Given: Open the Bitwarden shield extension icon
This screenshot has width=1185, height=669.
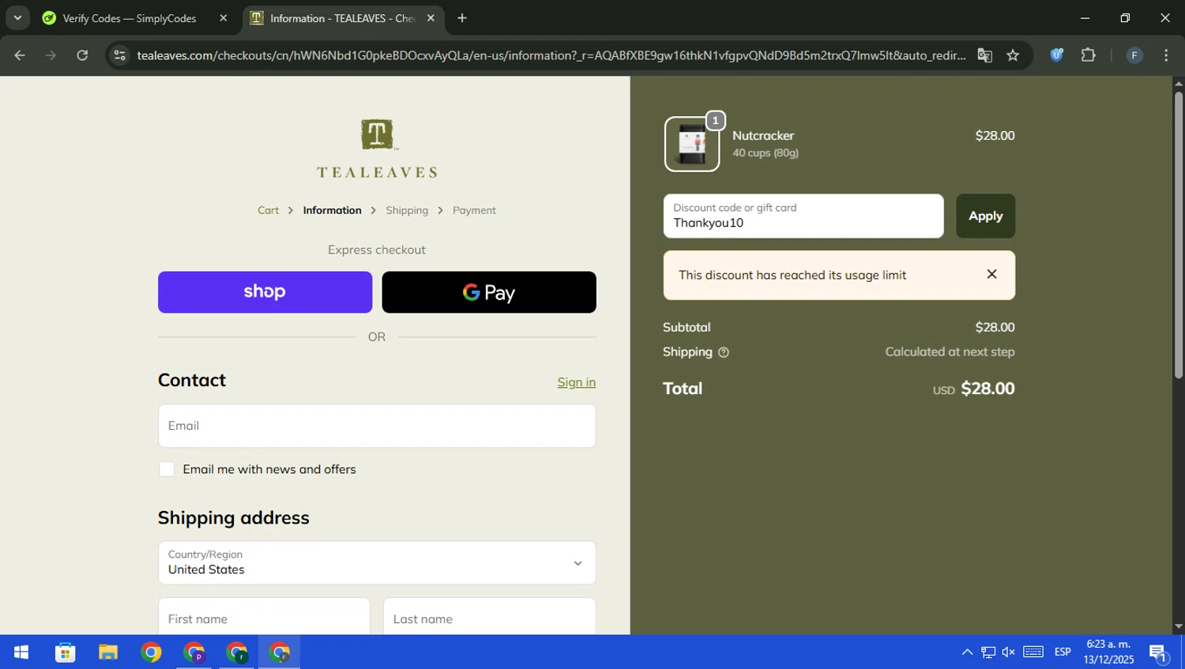Looking at the screenshot, I should click(1056, 55).
